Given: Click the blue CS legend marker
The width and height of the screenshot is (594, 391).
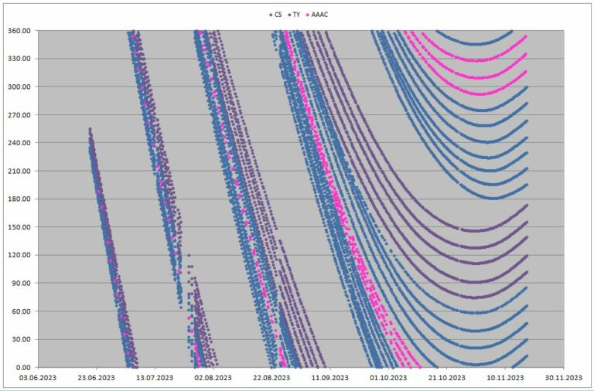Looking at the screenshot, I should [269, 15].
